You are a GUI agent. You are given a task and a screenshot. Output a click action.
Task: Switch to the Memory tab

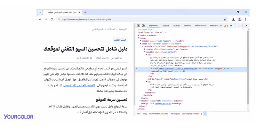[x=214, y=26]
